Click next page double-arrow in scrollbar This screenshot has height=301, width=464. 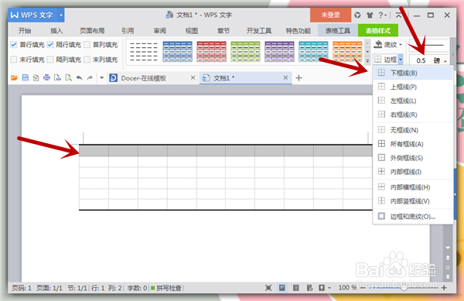click(x=448, y=277)
